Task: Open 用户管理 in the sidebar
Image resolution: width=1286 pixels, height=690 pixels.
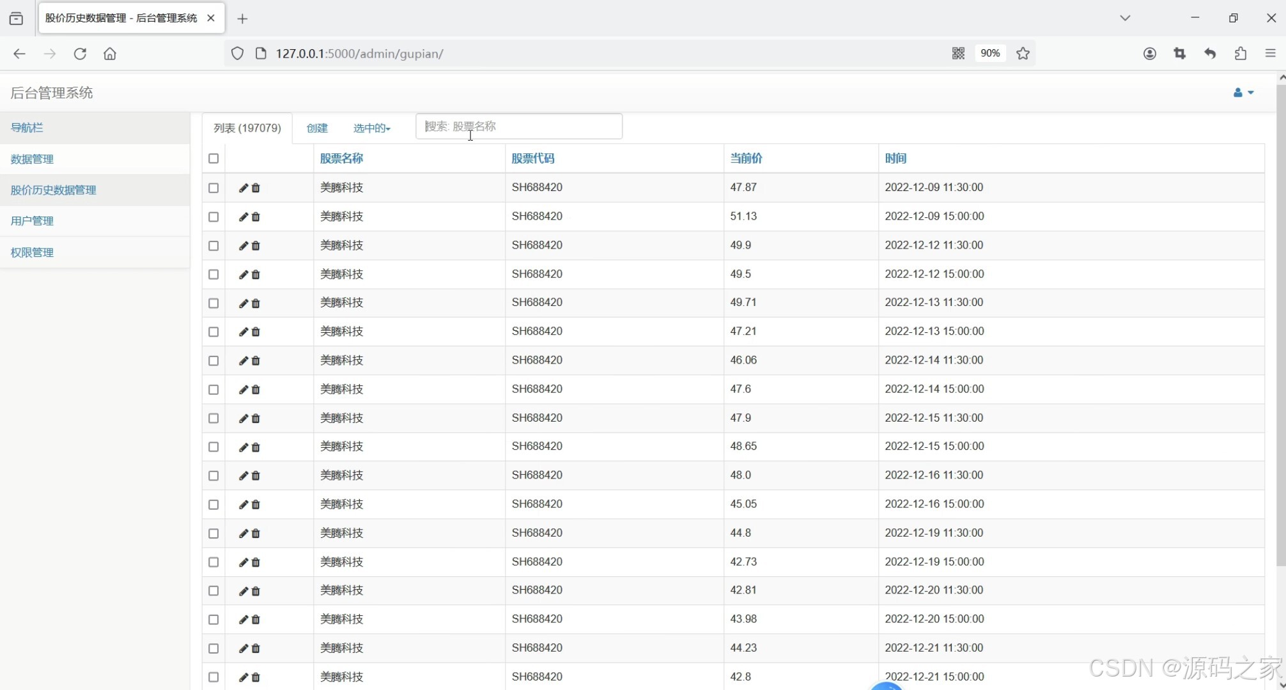Action: click(32, 221)
